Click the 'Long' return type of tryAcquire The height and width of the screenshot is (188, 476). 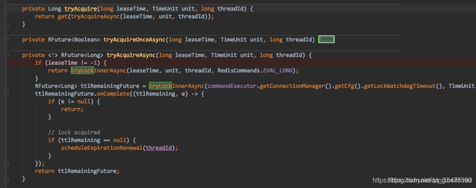[x=54, y=9]
